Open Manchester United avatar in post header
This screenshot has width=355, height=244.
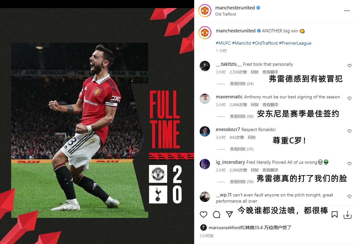(205, 11)
